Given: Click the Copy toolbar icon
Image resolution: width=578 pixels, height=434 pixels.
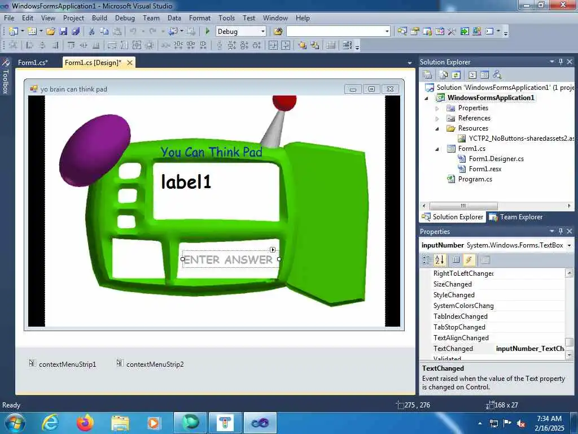Looking at the screenshot, I should [104, 32].
